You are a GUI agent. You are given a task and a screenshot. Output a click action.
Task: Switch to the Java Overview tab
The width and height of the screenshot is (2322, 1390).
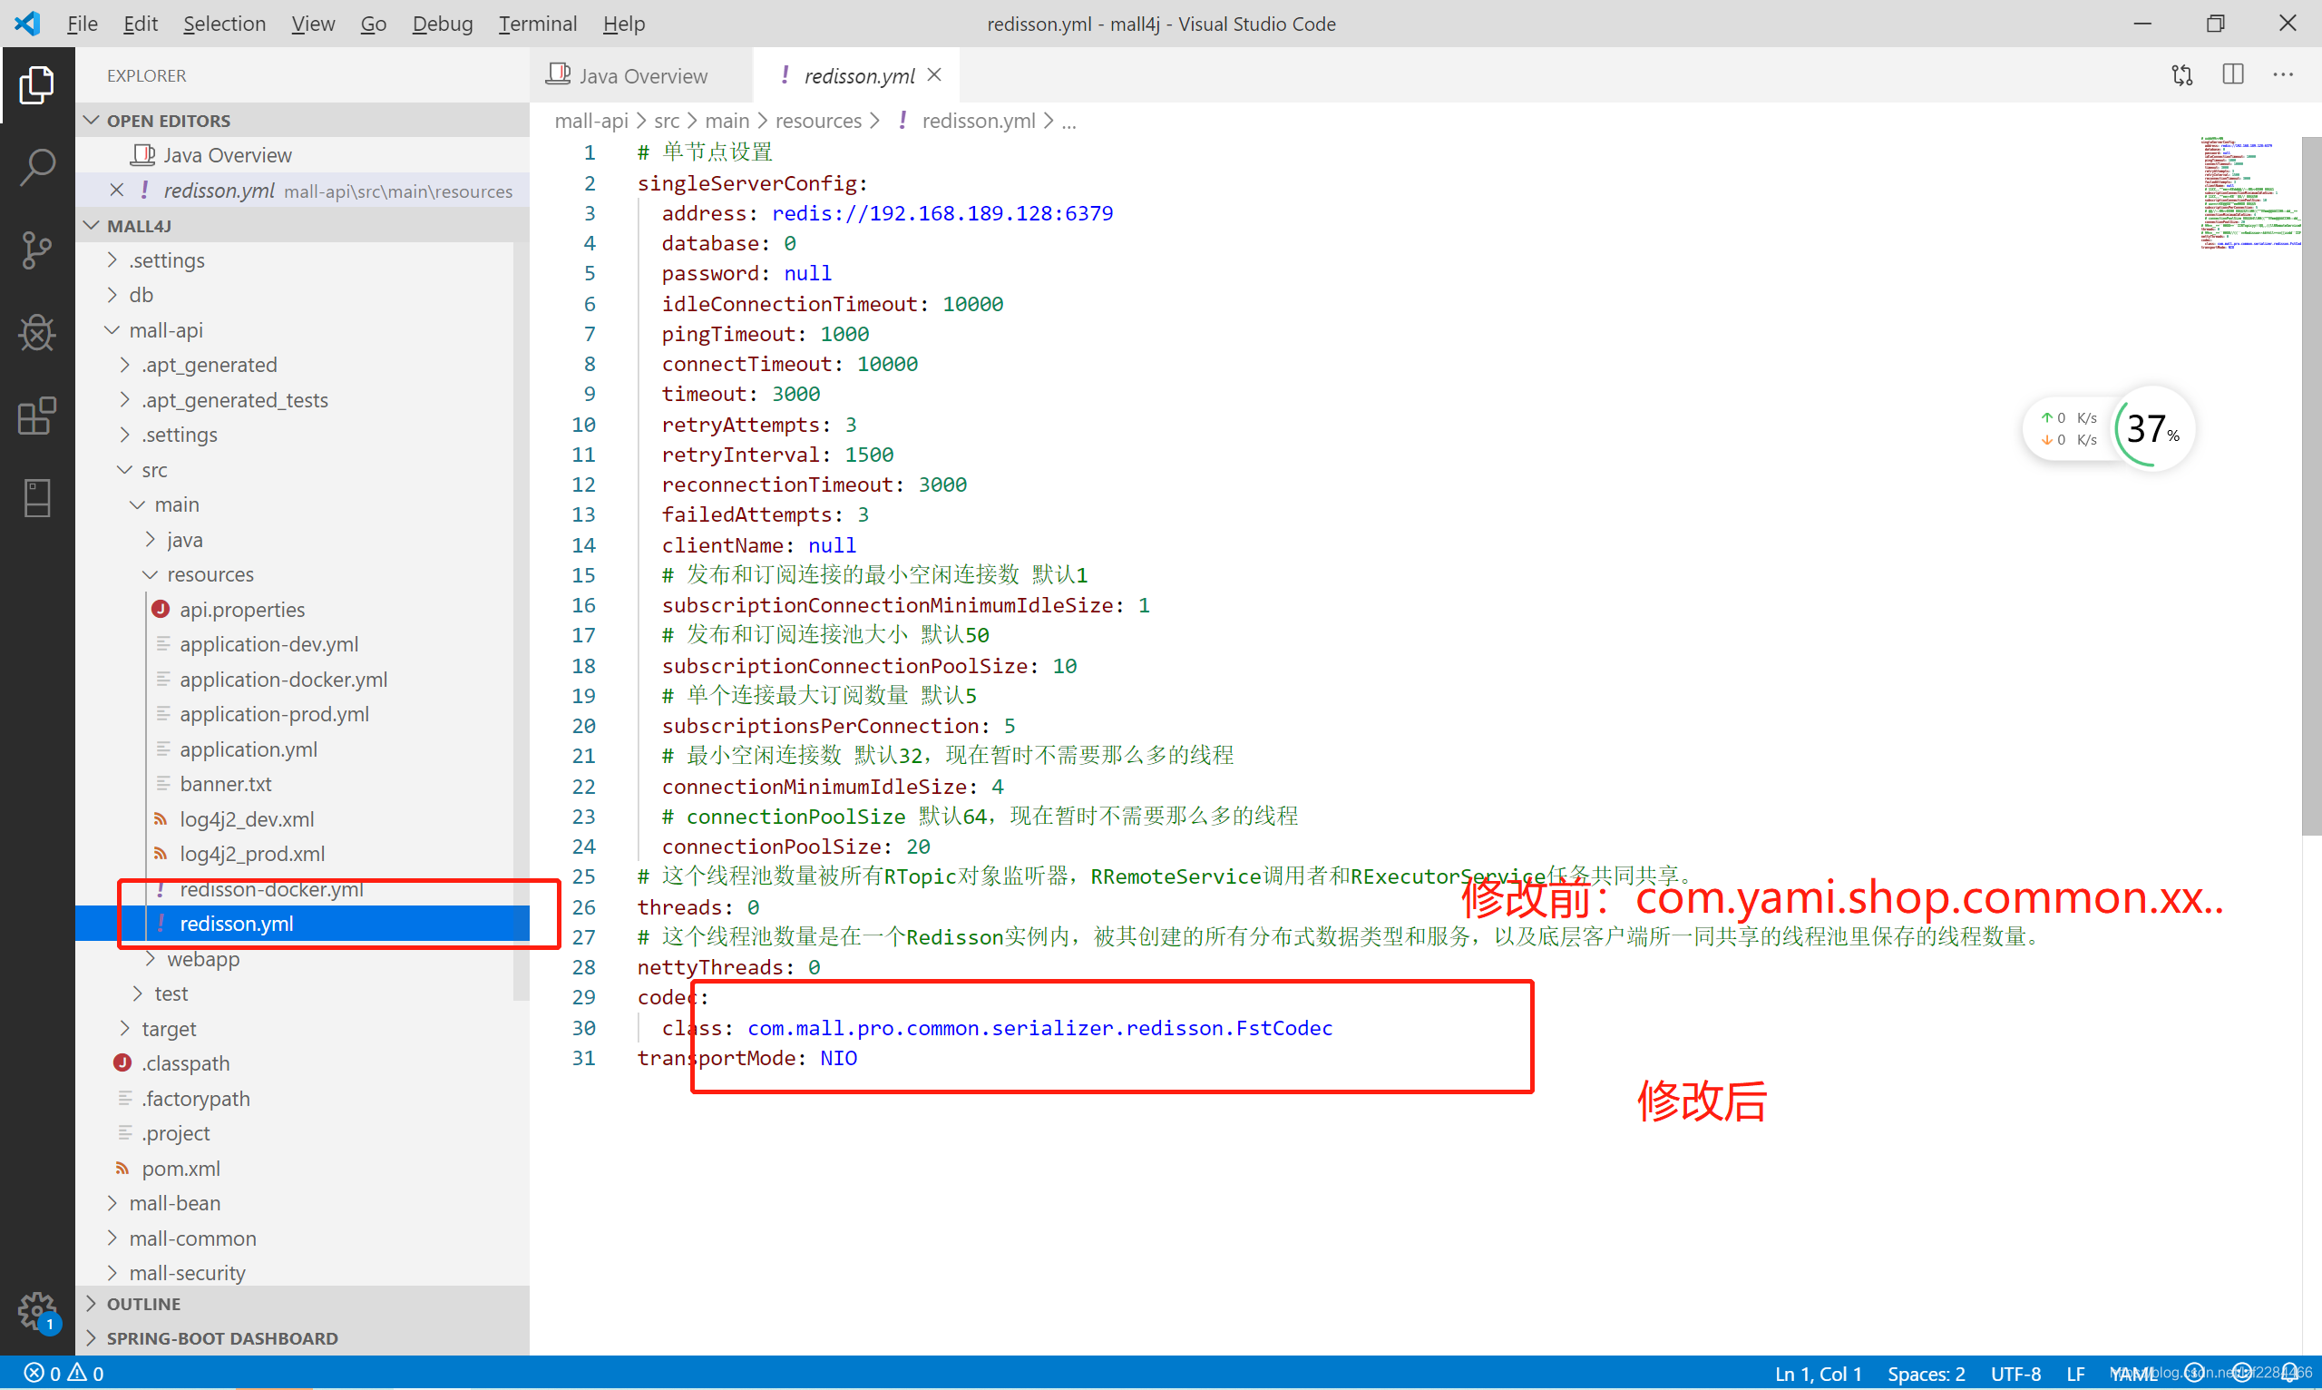pyautogui.click(x=642, y=76)
